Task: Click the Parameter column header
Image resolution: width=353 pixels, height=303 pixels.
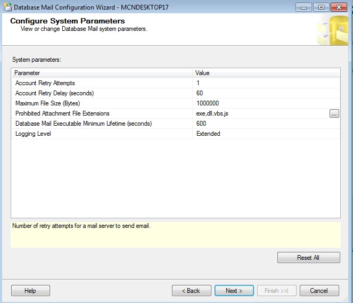Action: tap(102, 73)
